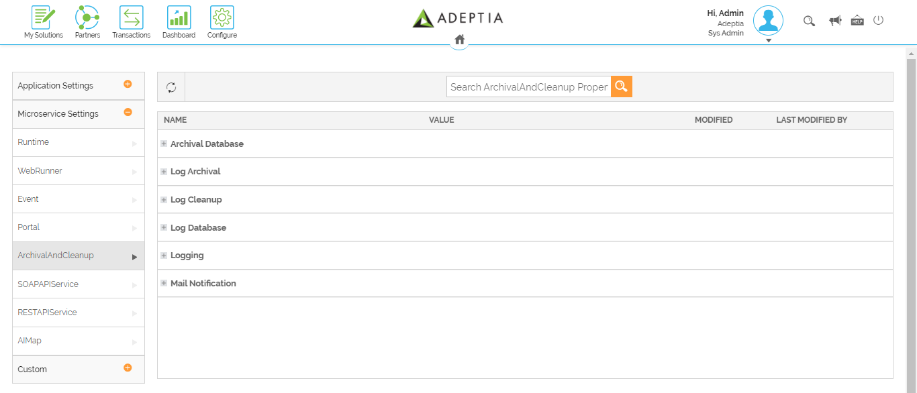
Task: Open the Dashboard chart icon
Action: tap(179, 17)
